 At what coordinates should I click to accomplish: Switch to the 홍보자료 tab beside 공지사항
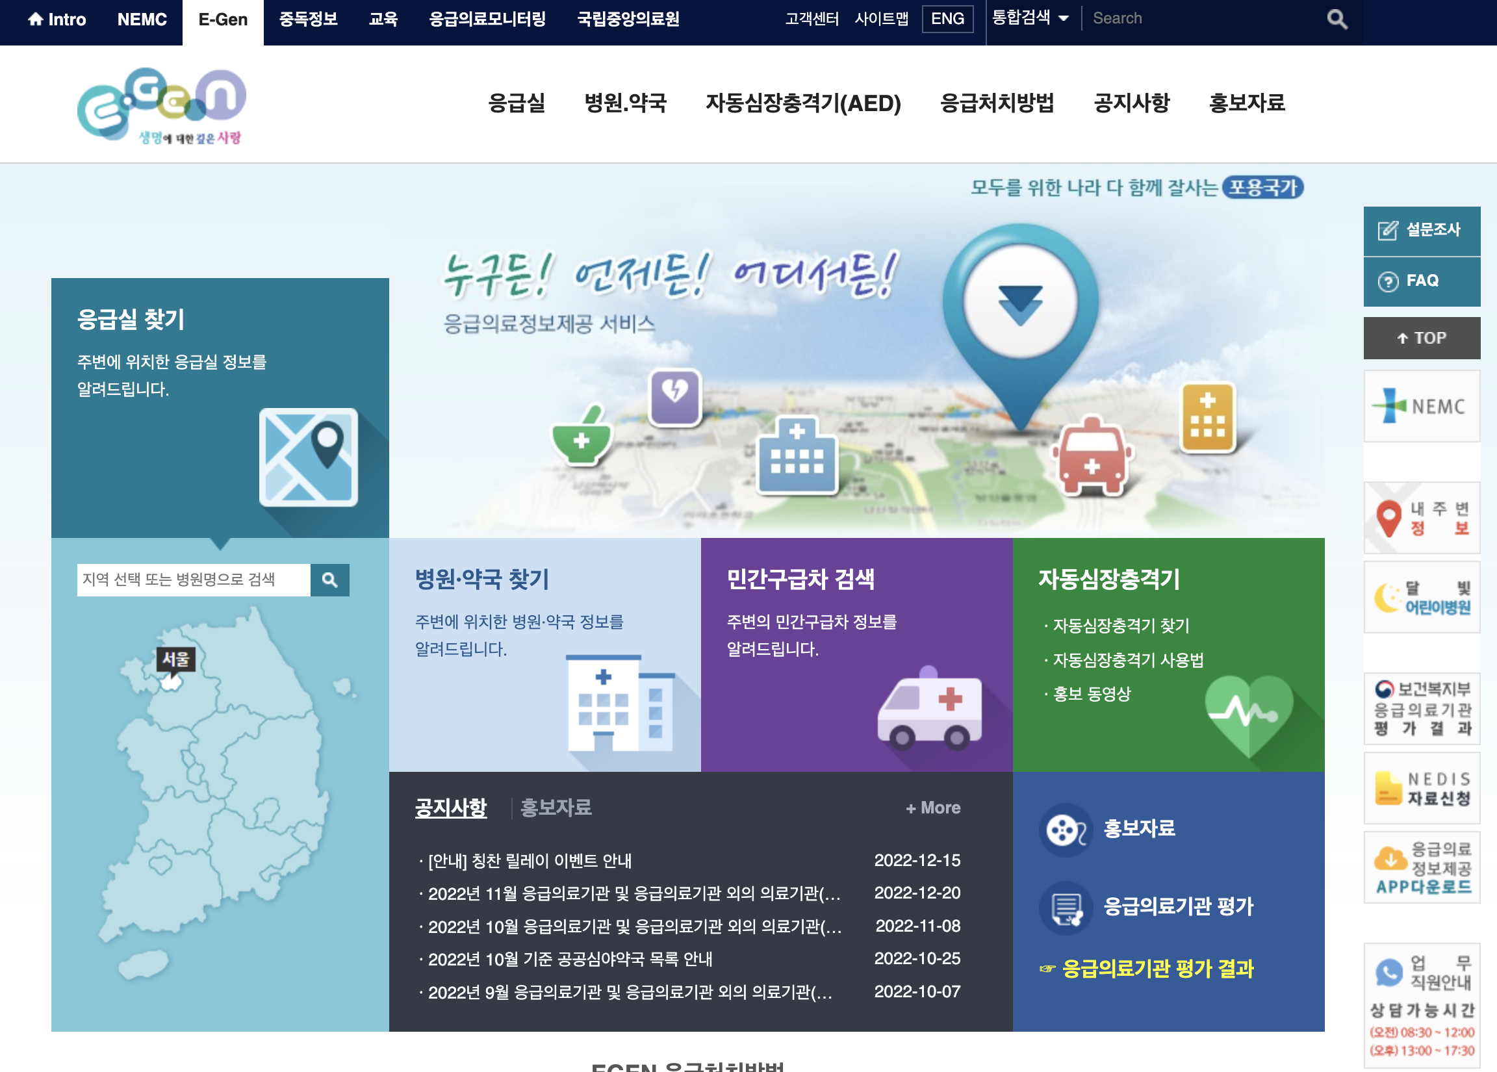click(x=555, y=807)
